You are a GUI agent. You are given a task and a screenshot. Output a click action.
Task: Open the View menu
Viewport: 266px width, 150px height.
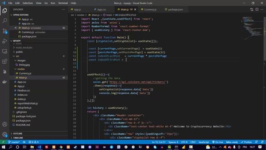(39, 3)
